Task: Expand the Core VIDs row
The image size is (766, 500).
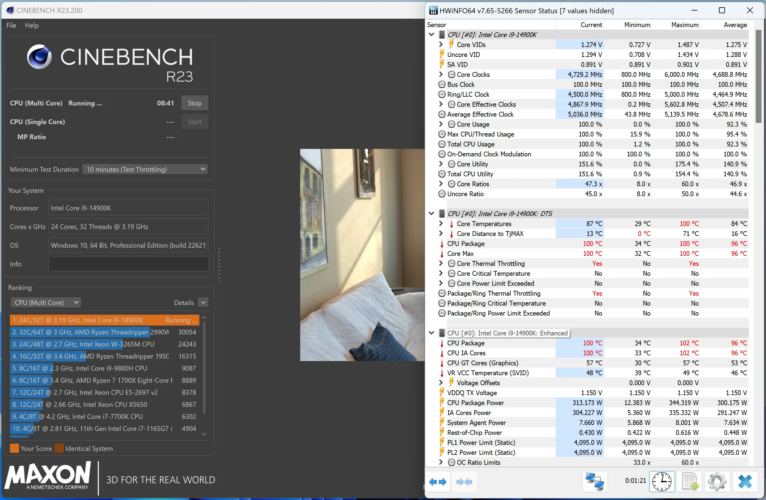Action: pyautogui.click(x=441, y=44)
